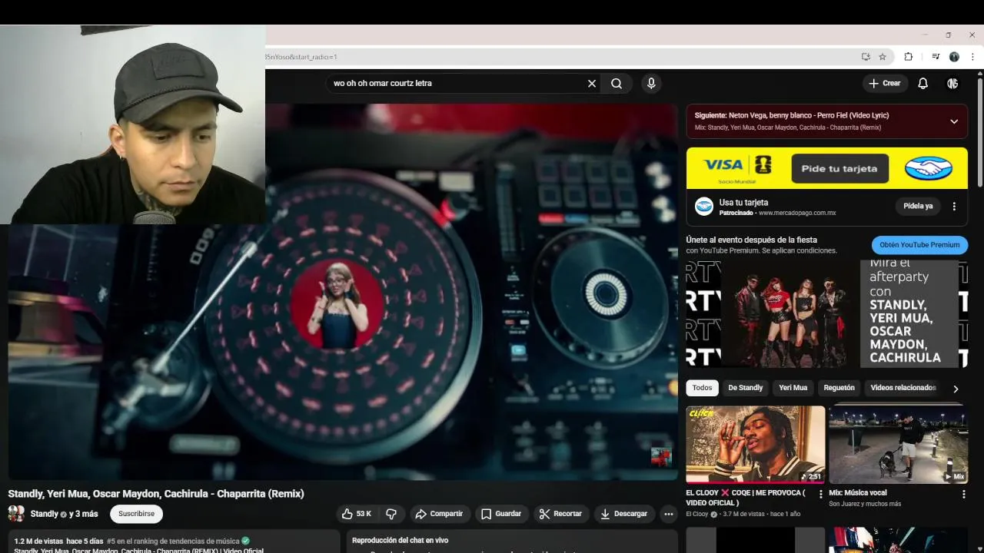Image resolution: width=984 pixels, height=553 pixels.
Task: Select the De Standly filter chip
Action: pyautogui.click(x=746, y=388)
